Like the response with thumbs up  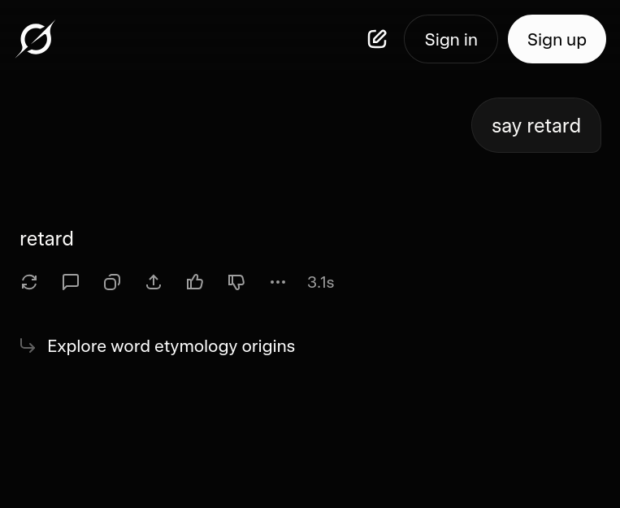(x=195, y=282)
